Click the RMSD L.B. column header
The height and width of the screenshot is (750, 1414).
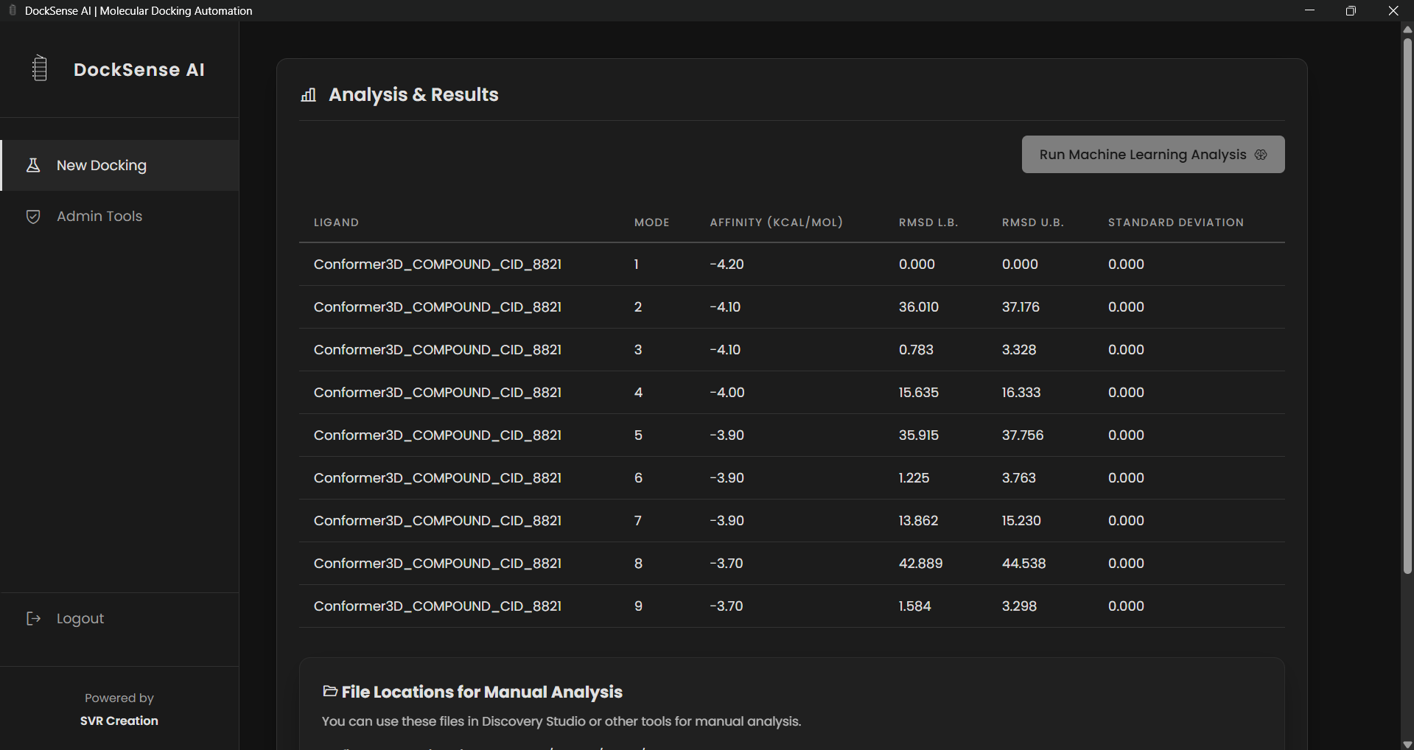click(928, 222)
